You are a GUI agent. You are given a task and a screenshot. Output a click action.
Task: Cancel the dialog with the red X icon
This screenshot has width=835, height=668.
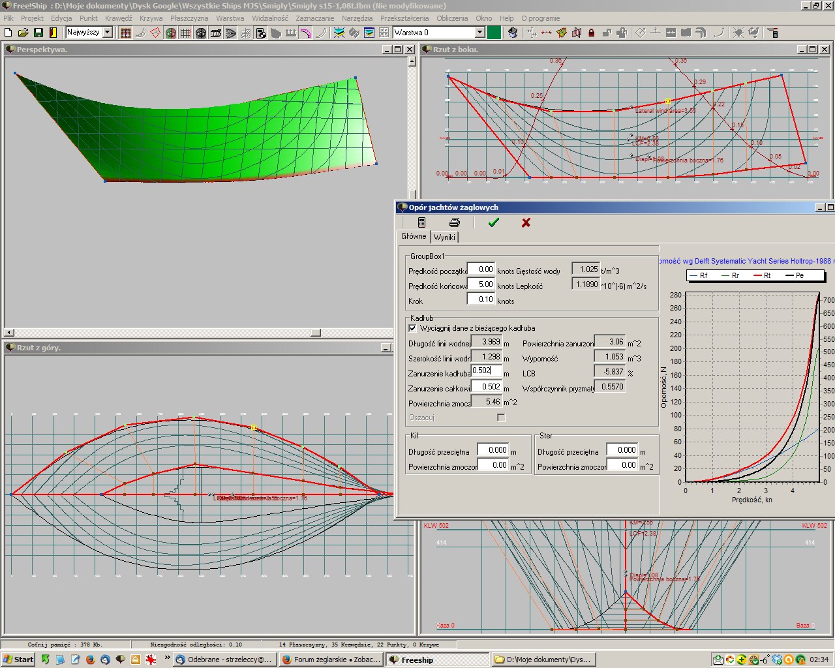[x=526, y=222]
